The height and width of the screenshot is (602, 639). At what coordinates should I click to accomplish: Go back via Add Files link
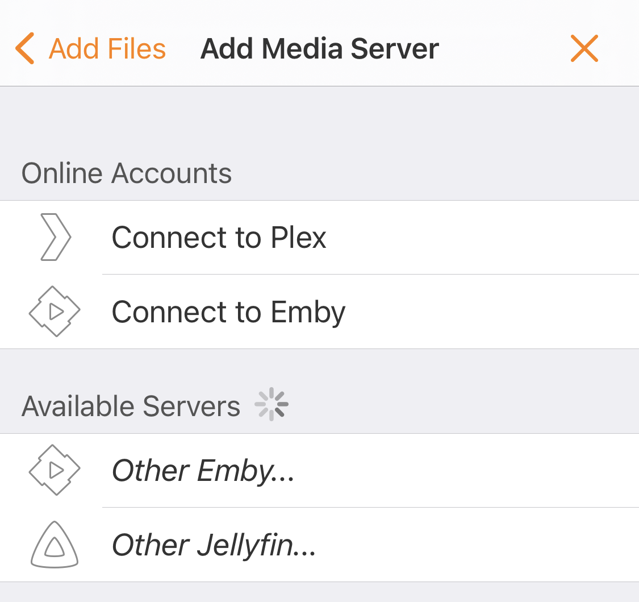(107, 48)
